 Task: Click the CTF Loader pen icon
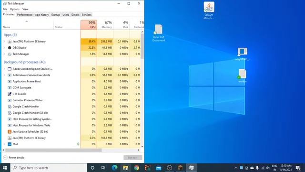(10, 94)
